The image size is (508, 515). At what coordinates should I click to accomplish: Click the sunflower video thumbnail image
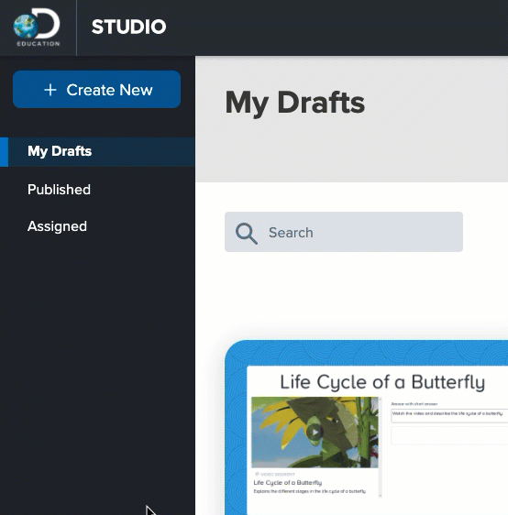(x=315, y=432)
